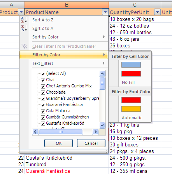Filter by blue cell color swatch
The width and height of the screenshot is (172, 174).
tap(131, 64)
